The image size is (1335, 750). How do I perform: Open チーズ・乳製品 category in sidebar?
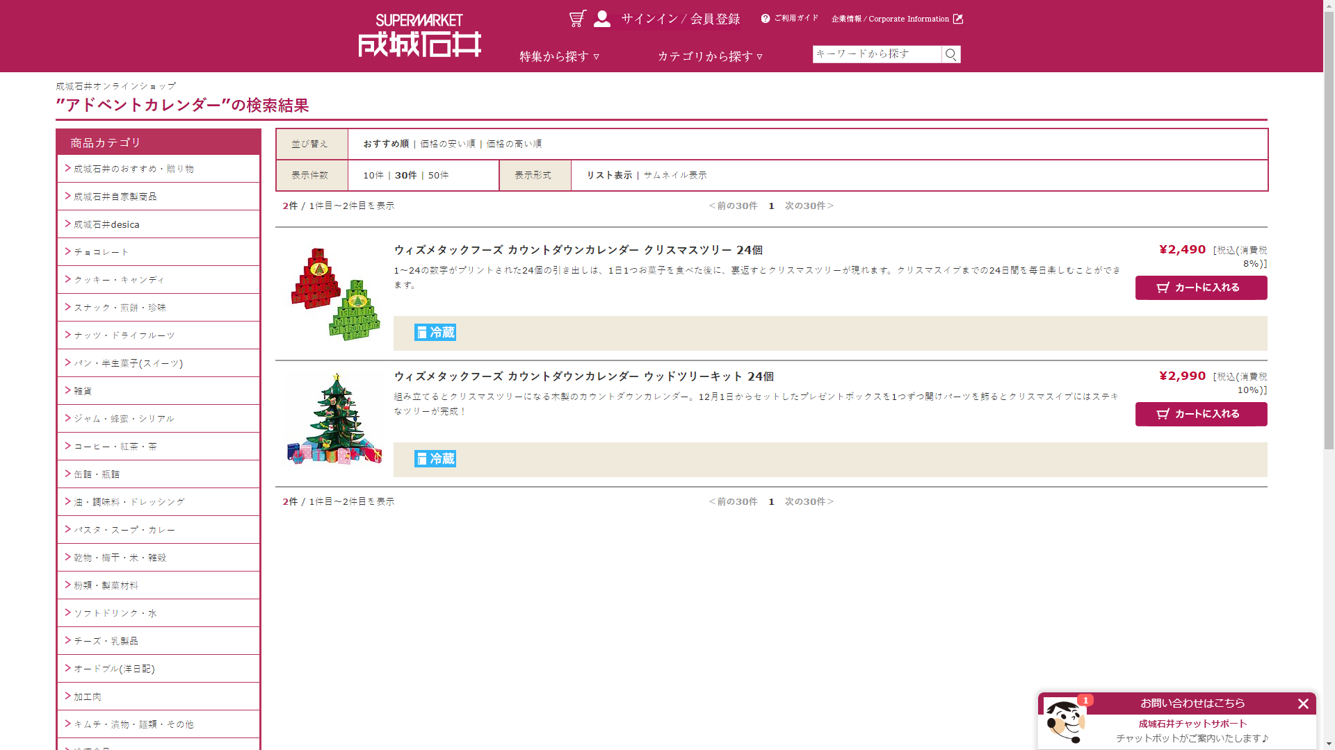pyautogui.click(x=106, y=641)
